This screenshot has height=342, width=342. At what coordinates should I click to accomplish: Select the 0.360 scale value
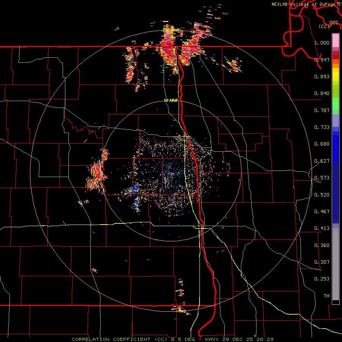pos(322,245)
